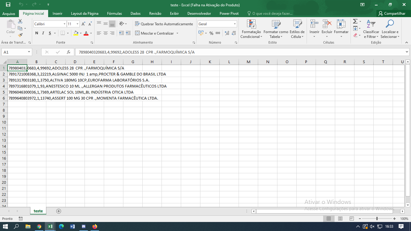Open Localizar e Selecionar menu
This screenshot has width=411, height=231.
[390, 29]
